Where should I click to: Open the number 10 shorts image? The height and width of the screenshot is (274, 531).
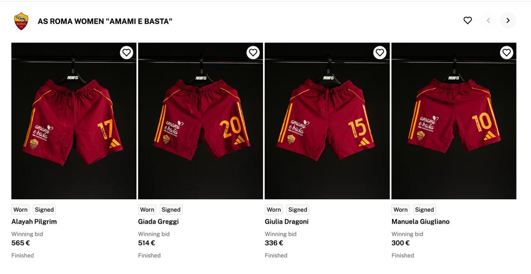tap(454, 121)
